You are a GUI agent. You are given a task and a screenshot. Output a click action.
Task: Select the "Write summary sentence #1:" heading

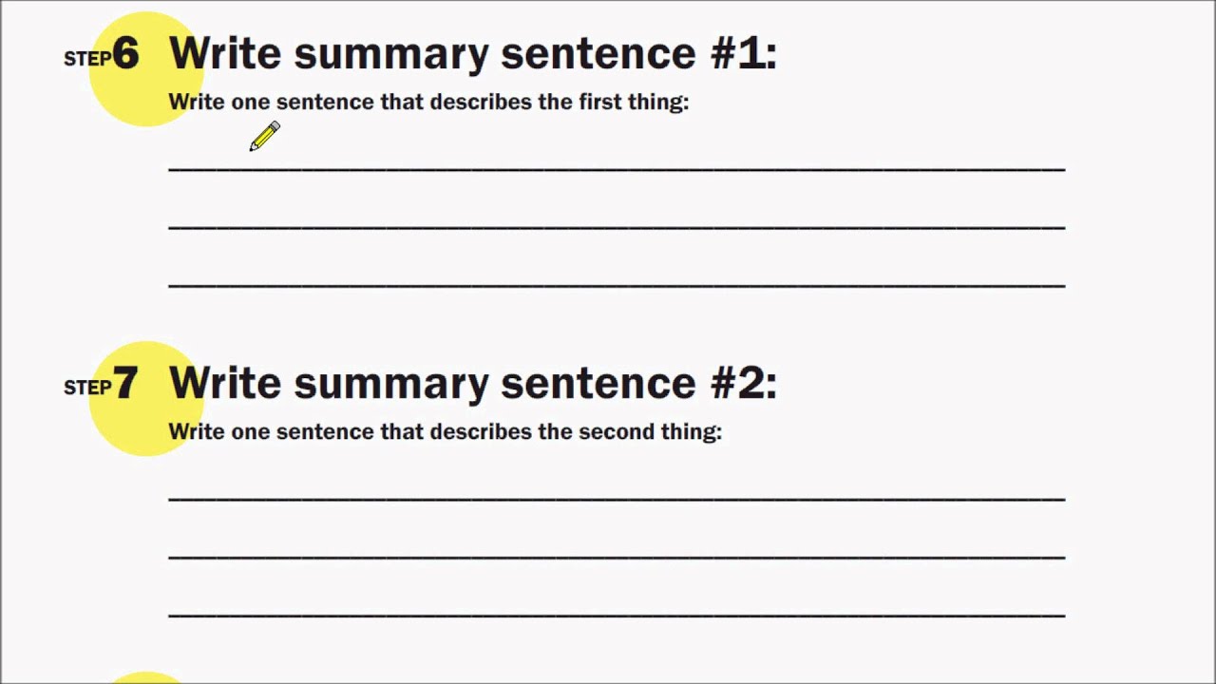[x=472, y=53]
